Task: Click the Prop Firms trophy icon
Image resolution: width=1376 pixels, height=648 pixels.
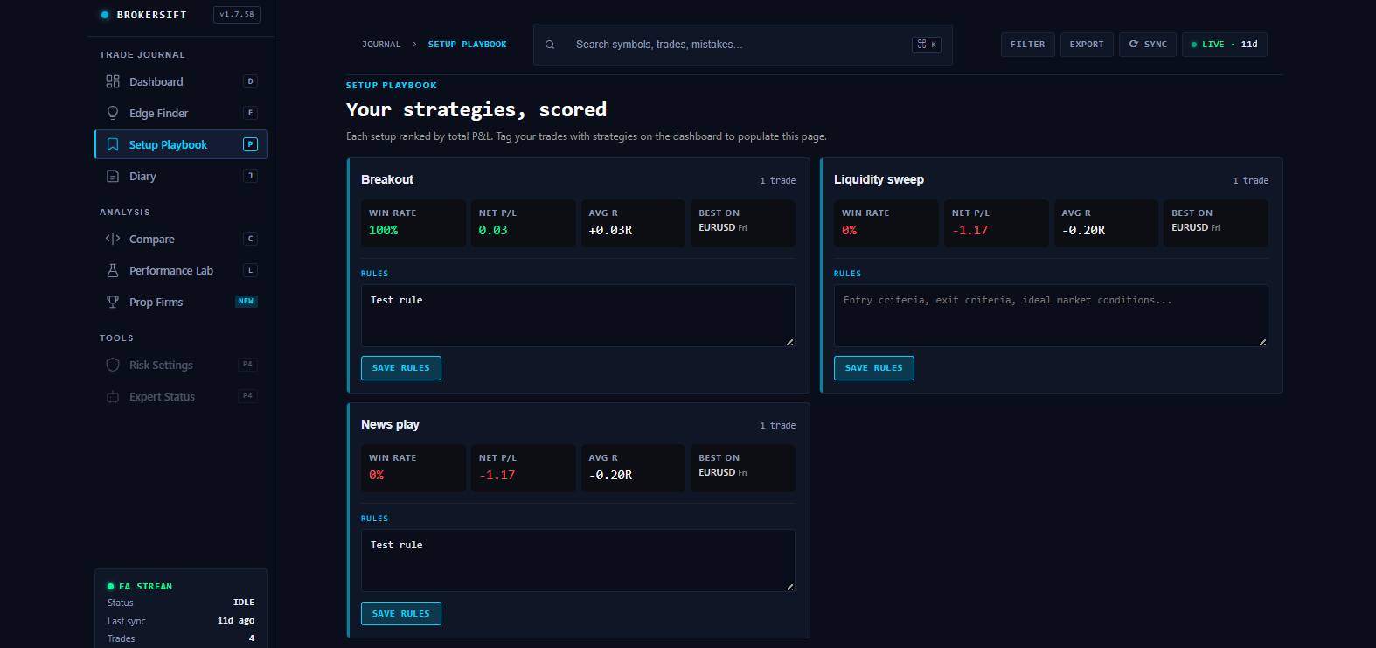Action: [x=113, y=302]
